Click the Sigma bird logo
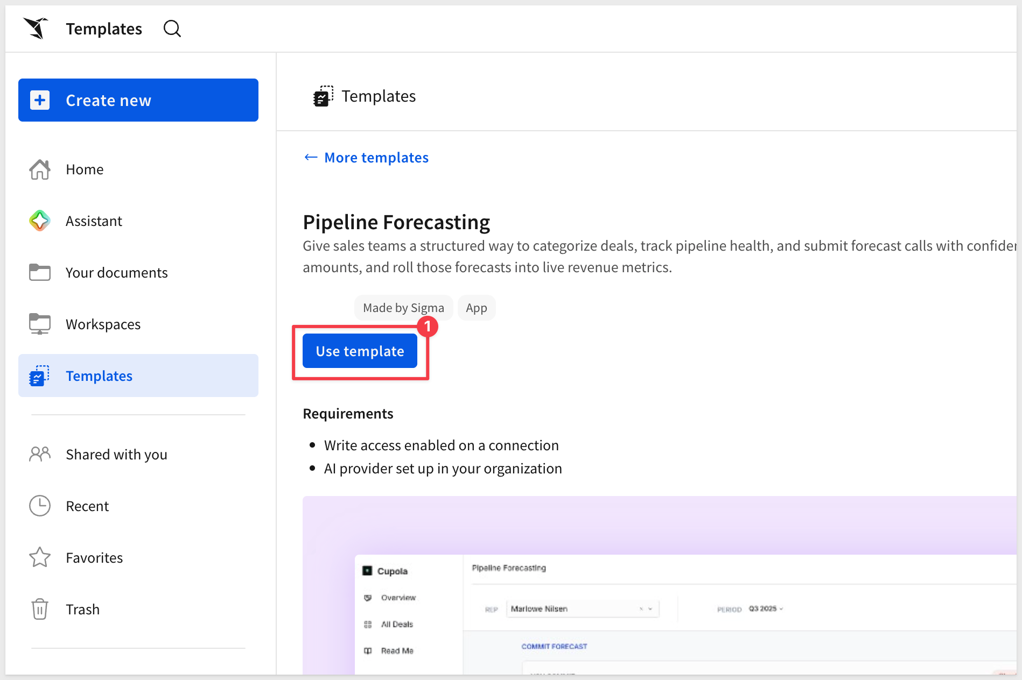The height and width of the screenshot is (680, 1022). pos(36,28)
